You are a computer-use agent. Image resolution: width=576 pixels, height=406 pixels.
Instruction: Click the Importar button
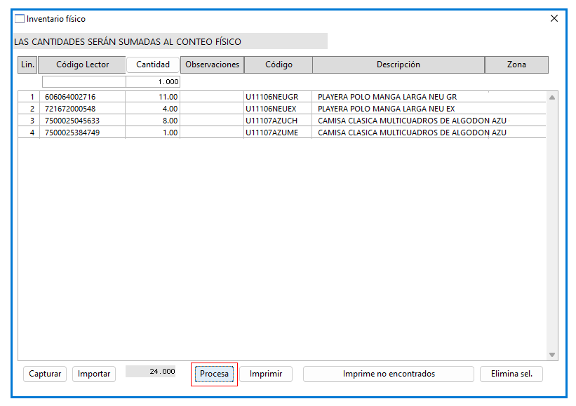pos(94,374)
